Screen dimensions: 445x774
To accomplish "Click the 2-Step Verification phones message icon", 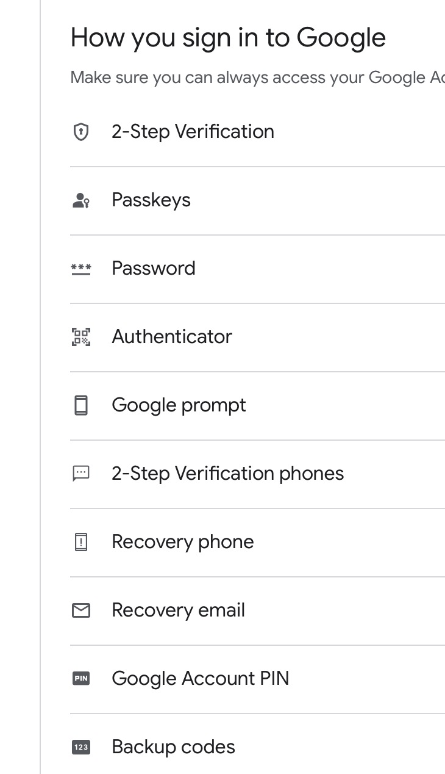I will coord(81,474).
